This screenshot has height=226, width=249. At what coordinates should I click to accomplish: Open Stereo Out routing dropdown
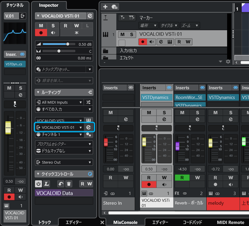(64, 162)
